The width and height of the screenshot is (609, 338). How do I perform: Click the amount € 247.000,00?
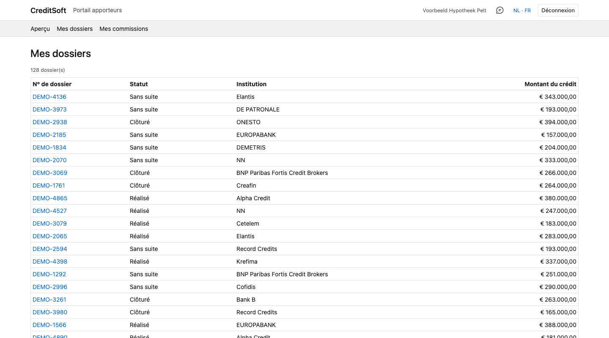[x=558, y=211]
